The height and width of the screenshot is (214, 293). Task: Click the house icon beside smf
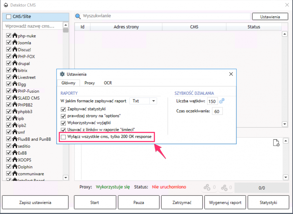point(15,132)
